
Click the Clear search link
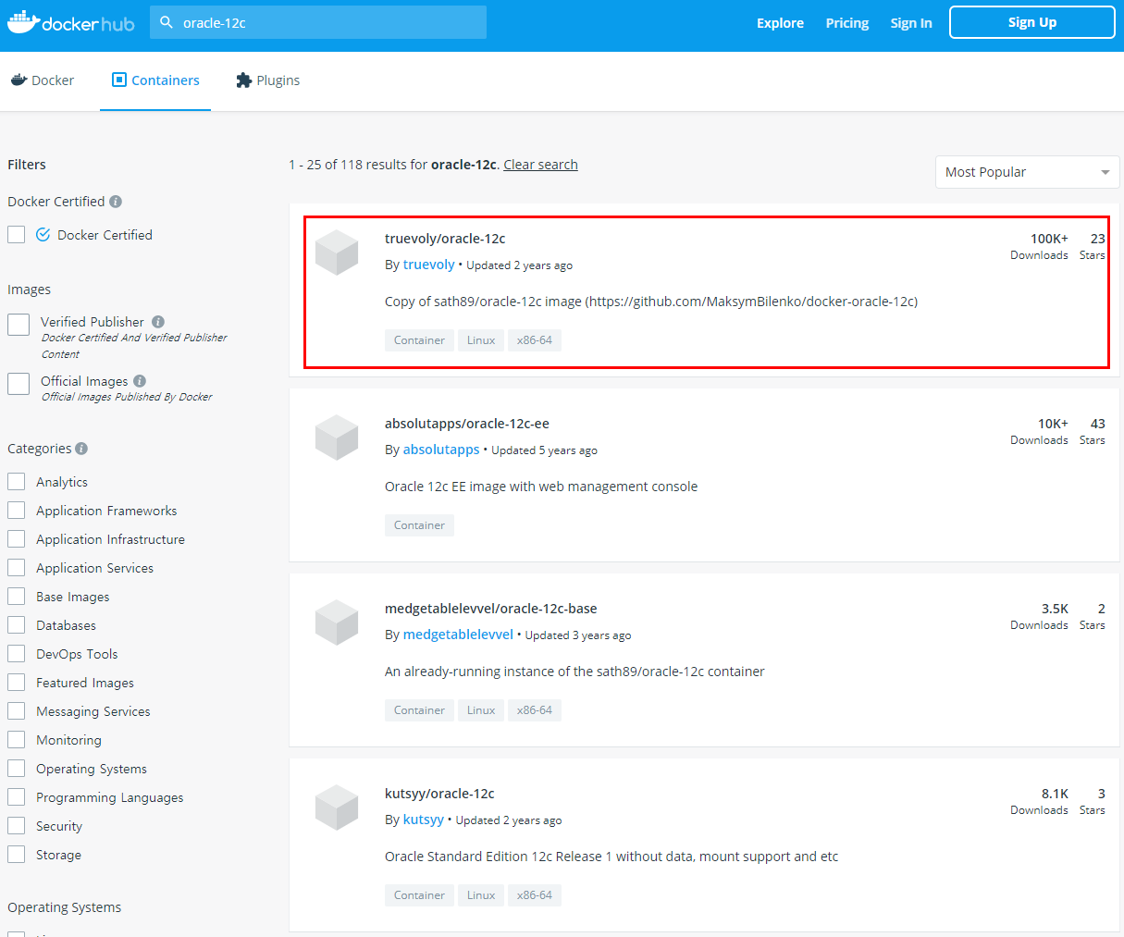(540, 165)
